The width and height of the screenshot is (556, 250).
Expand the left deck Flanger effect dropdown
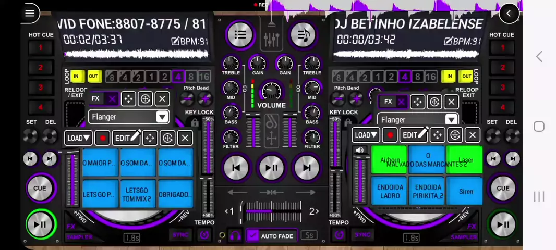pyautogui.click(x=162, y=117)
